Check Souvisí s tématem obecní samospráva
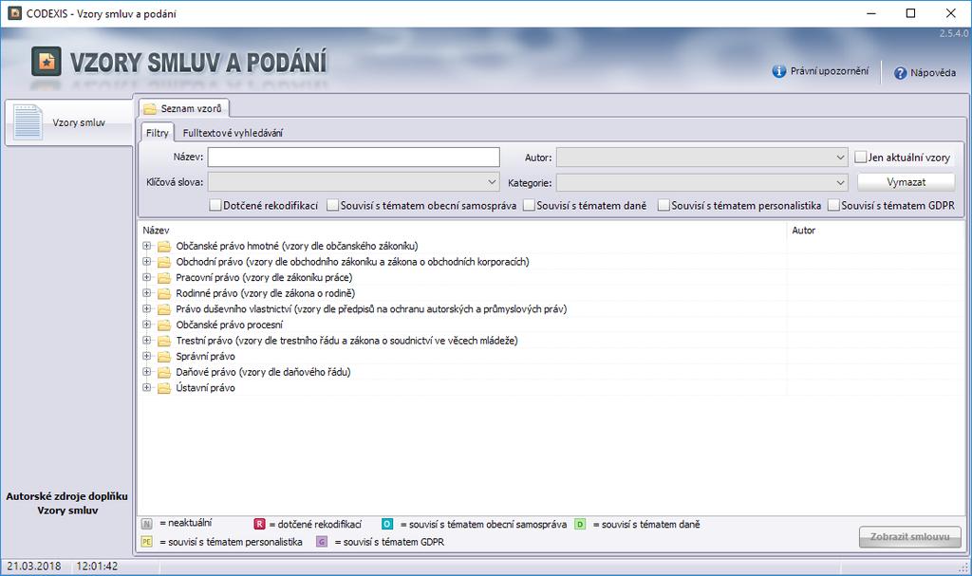Screen dimensions: 972x576 333,205
